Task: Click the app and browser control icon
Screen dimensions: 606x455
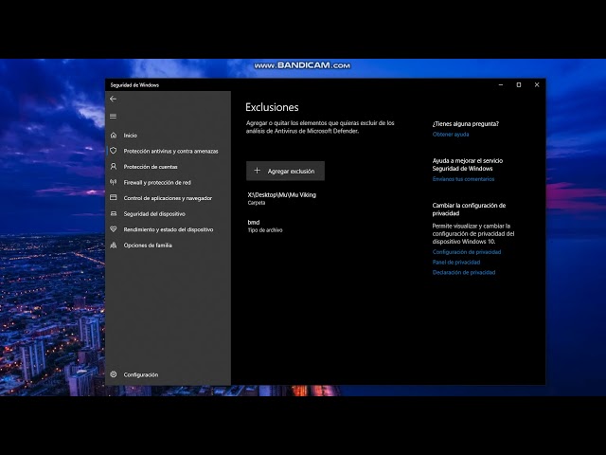Action: (x=114, y=198)
